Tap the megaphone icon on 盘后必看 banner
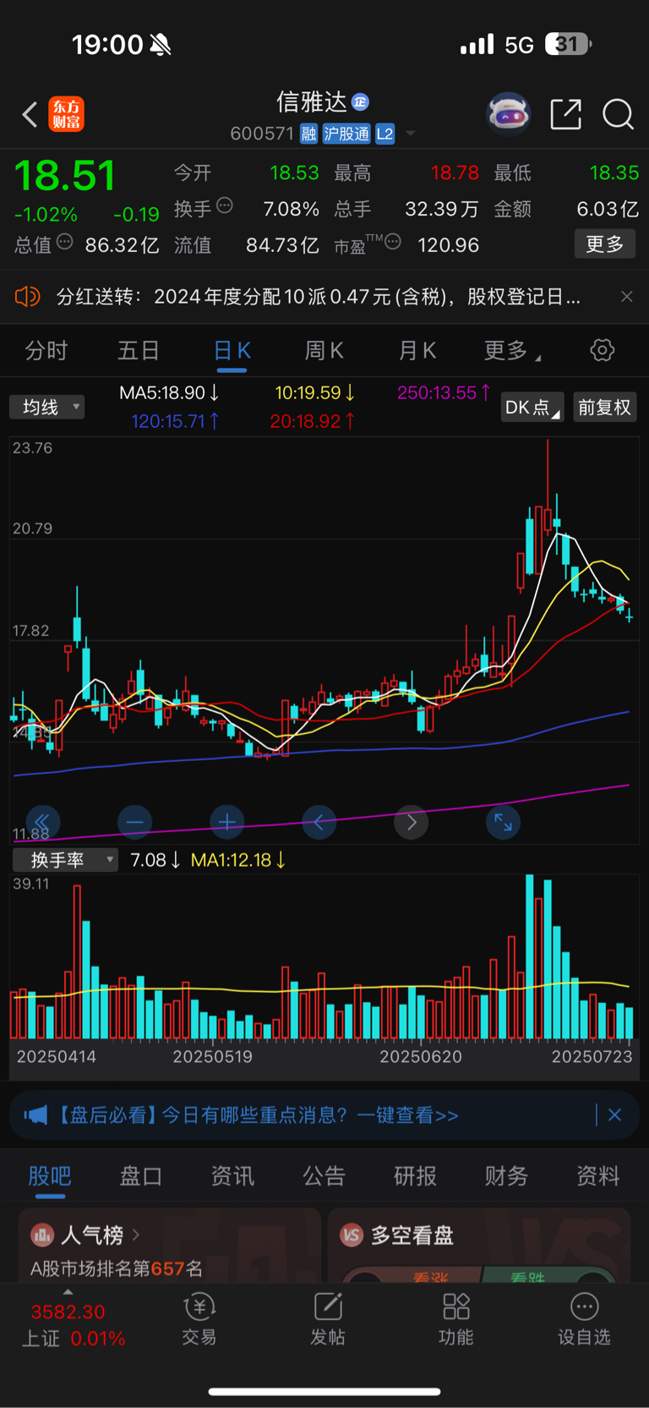 (35, 1115)
